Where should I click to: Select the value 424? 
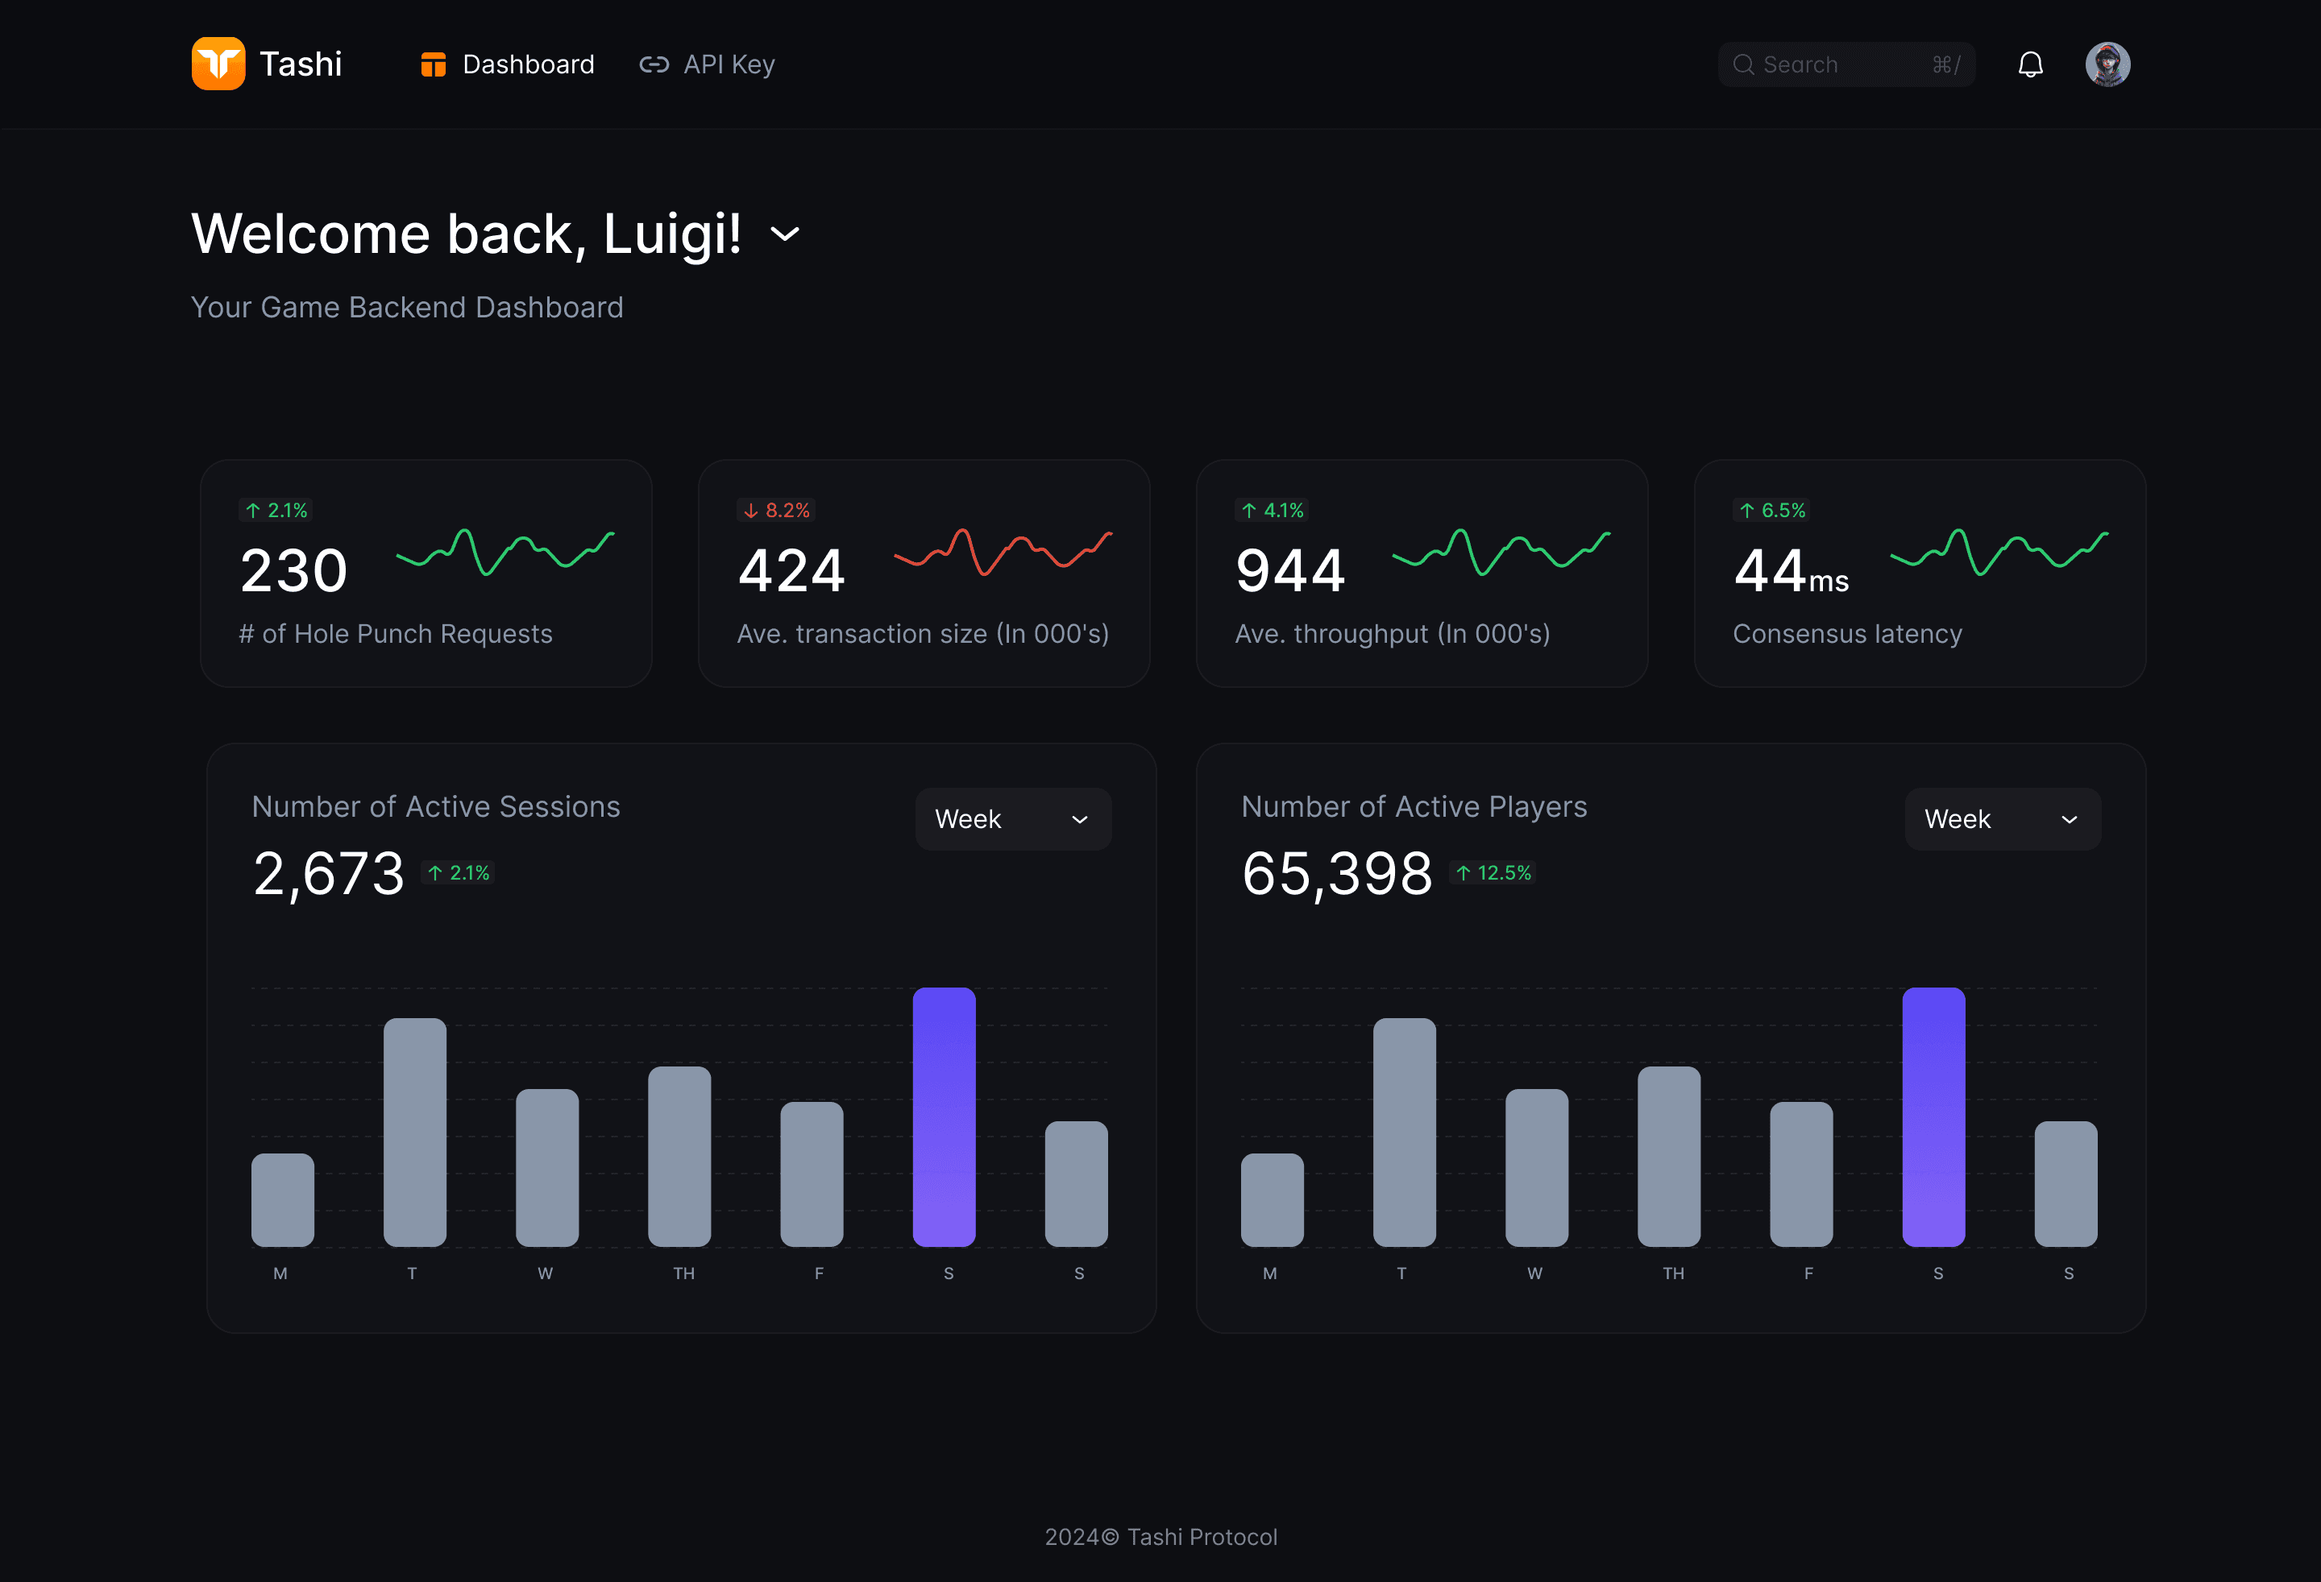click(791, 571)
